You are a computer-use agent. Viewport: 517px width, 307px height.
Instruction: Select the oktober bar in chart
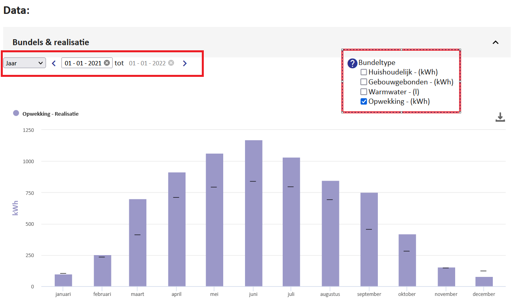click(407, 261)
